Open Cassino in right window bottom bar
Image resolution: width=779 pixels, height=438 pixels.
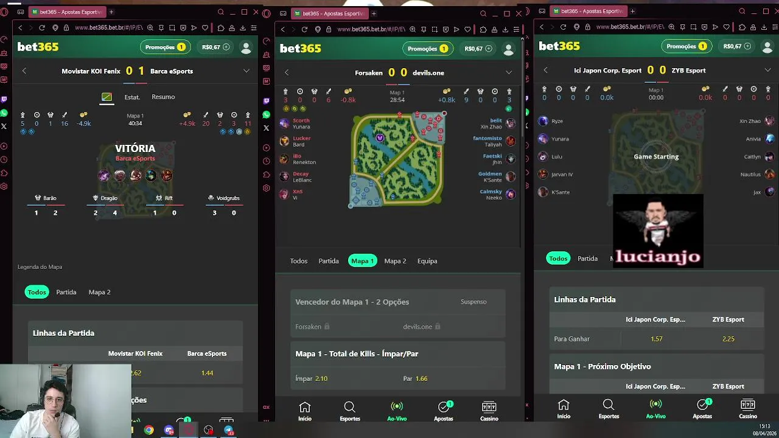pyautogui.click(x=748, y=409)
